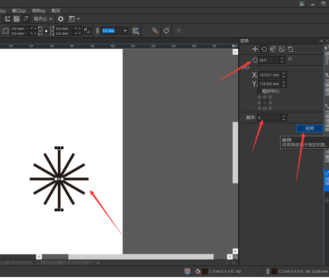This screenshot has height=278, width=329.
Task: Click the vertical scrollbar up arrow
Action: point(235,52)
